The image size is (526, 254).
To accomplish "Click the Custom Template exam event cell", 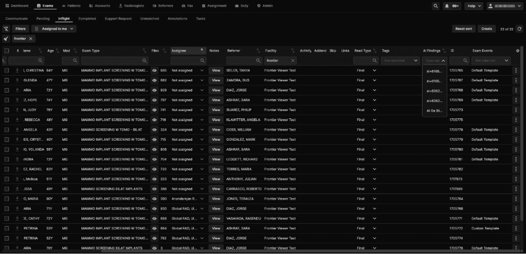I will (485, 229).
